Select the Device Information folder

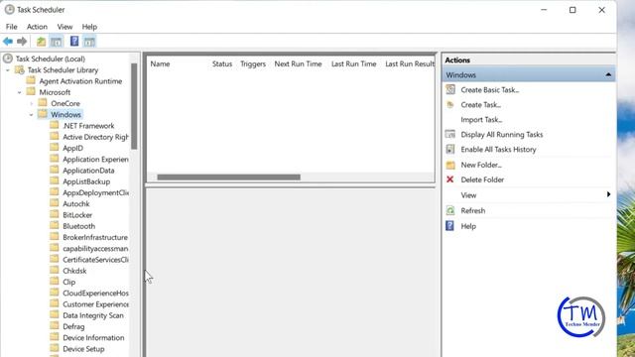pos(93,337)
